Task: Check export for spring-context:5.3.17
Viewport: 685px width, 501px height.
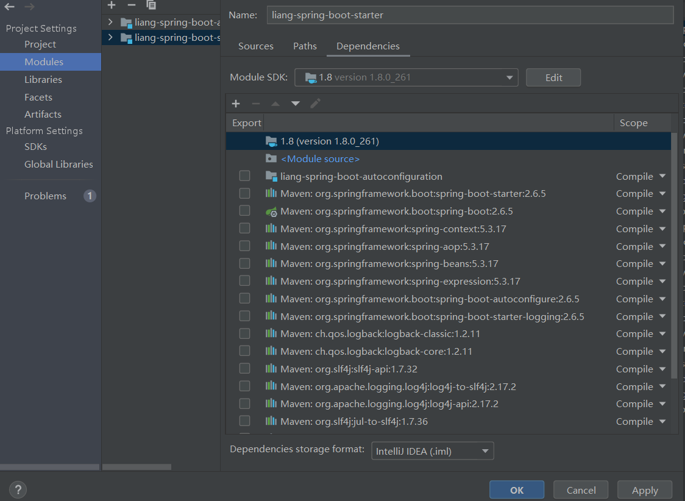Action: 244,228
